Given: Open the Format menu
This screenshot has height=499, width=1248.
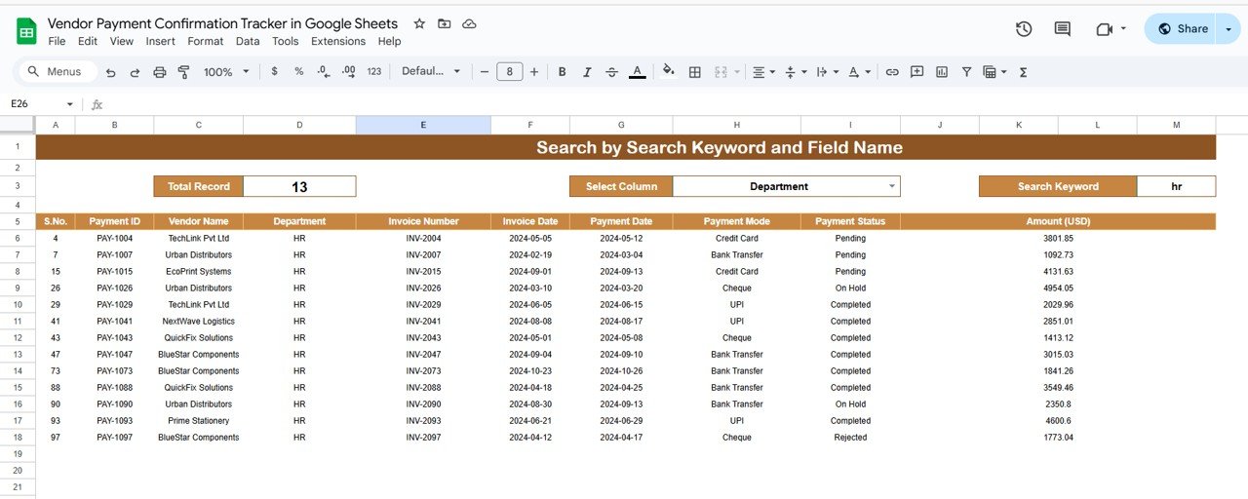Looking at the screenshot, I should 205,41.
